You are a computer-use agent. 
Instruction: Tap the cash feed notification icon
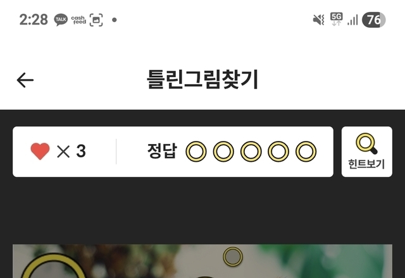click(78, 20)
